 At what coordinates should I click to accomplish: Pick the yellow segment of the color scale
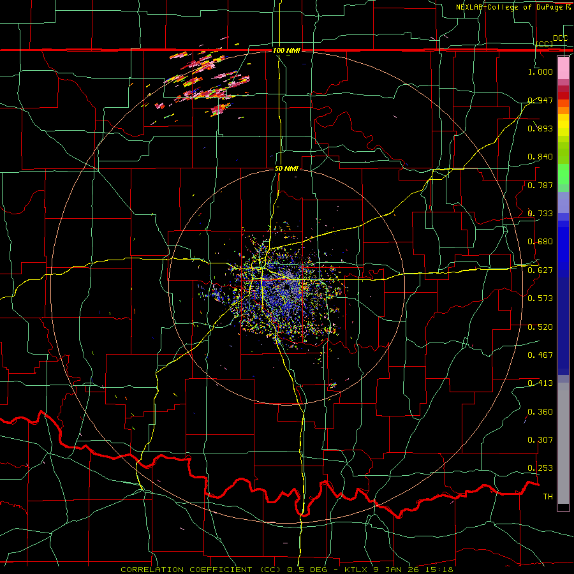563,125
